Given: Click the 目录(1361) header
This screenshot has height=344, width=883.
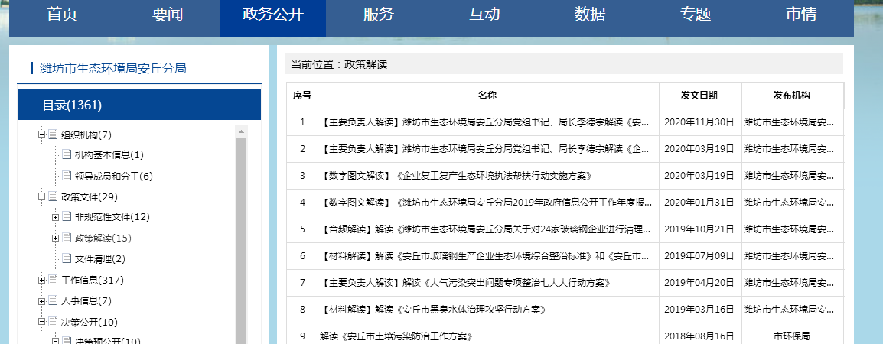Looking at the screenshot, I should point(139,105).
